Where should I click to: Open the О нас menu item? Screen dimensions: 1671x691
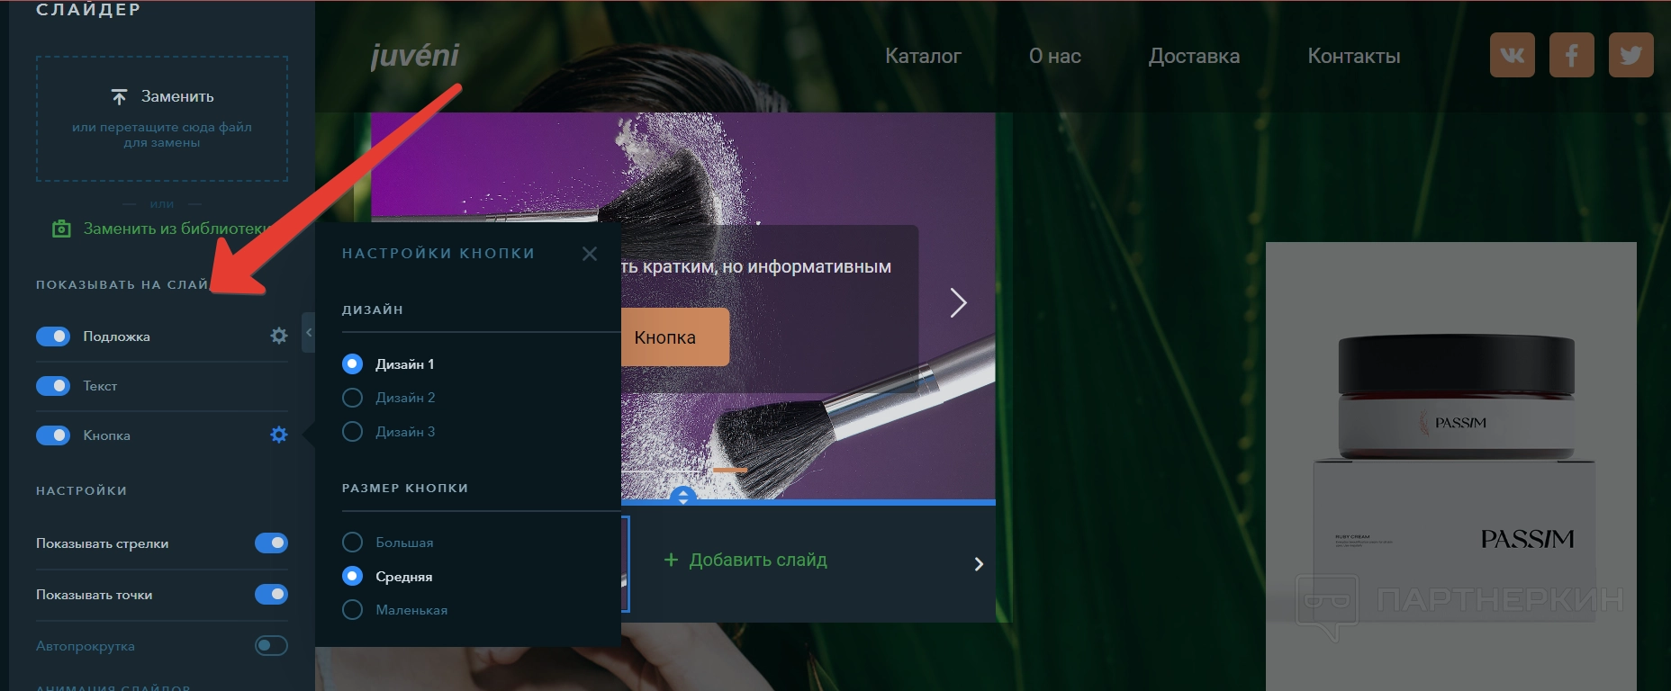pos(1055,56)
